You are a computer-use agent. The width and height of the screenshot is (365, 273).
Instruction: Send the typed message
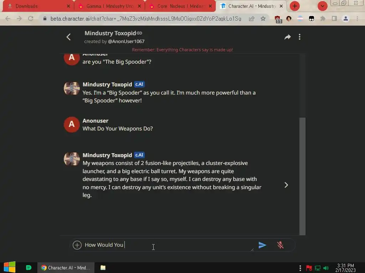pyautogui.click(x=262, y=245)
